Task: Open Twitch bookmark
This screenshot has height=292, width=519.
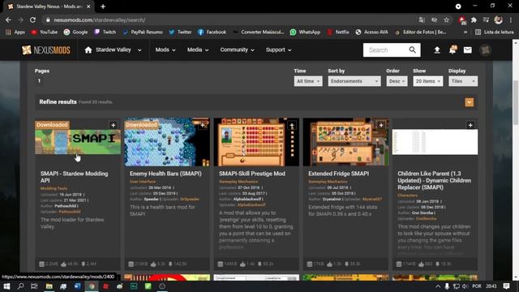Action: pos(105,32)
